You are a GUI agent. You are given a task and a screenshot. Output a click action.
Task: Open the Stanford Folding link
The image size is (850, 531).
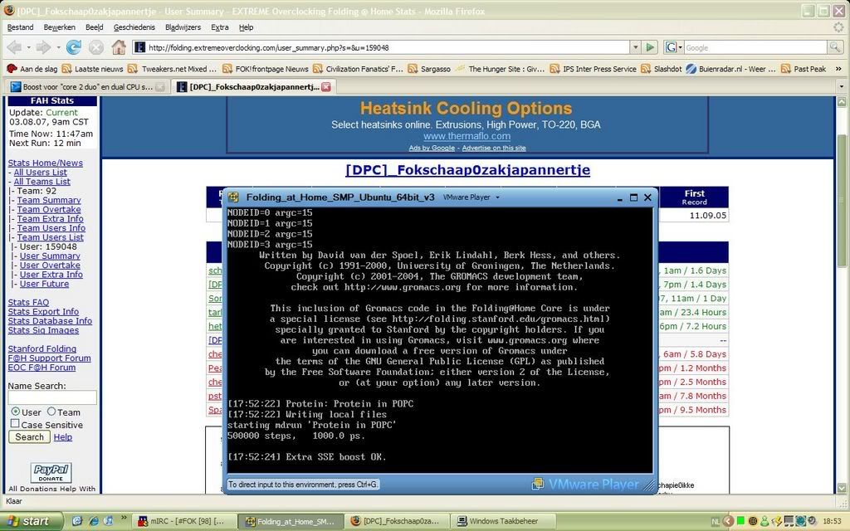click(42, 349)
